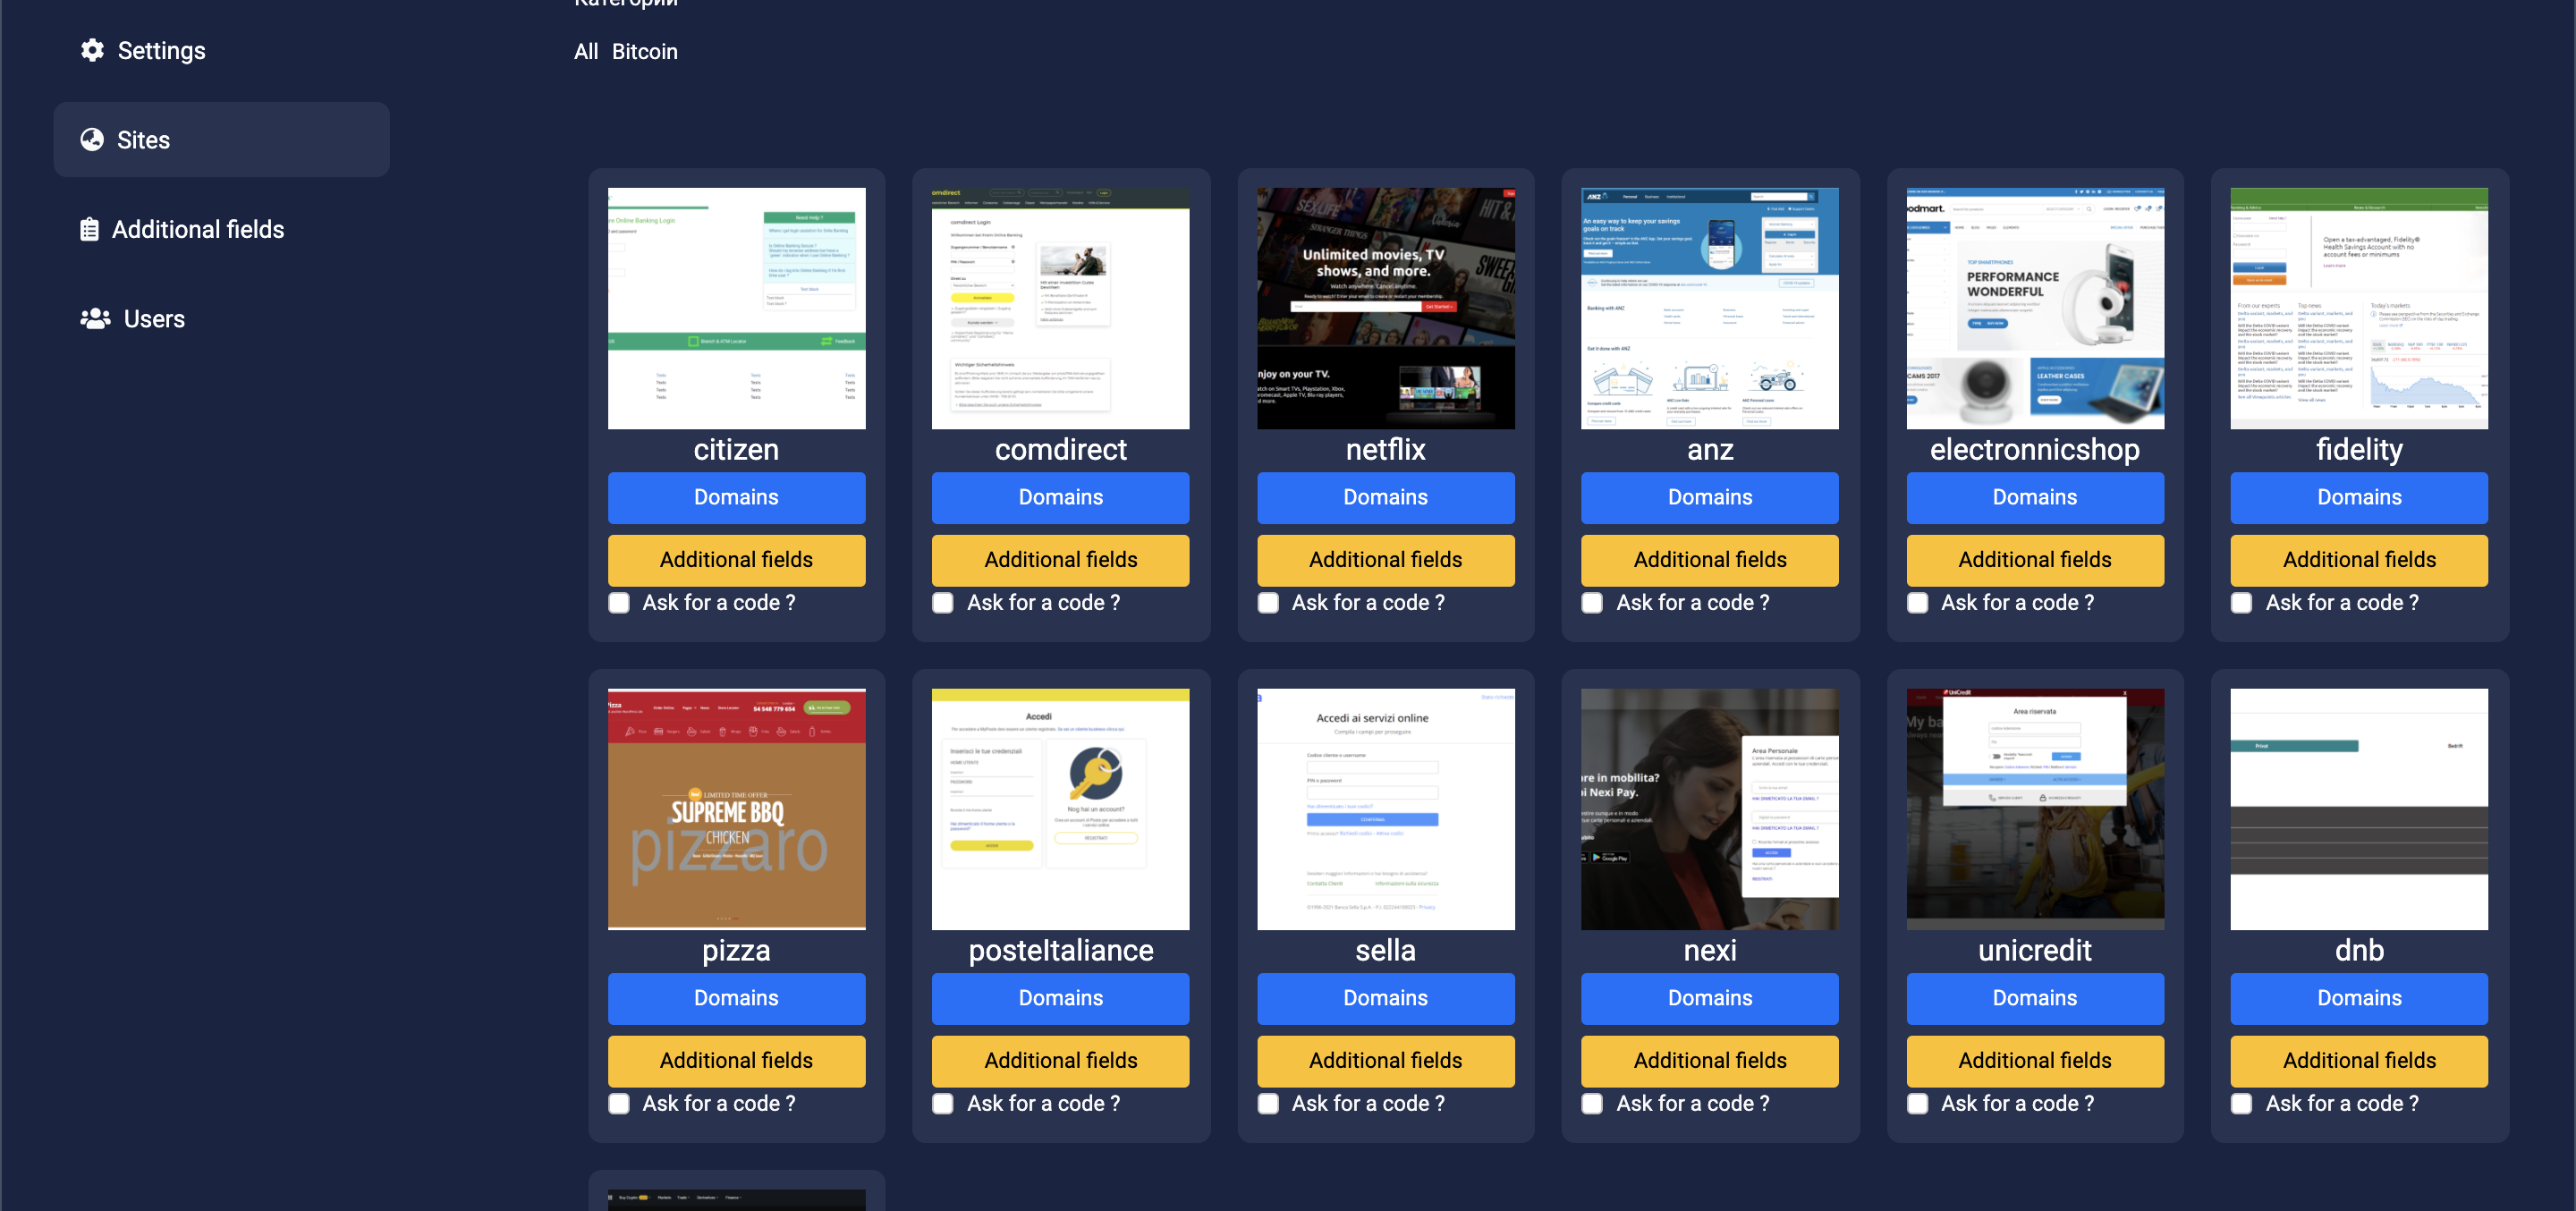
Task: Click the nexi site preview image
Action: point(1709,809)
